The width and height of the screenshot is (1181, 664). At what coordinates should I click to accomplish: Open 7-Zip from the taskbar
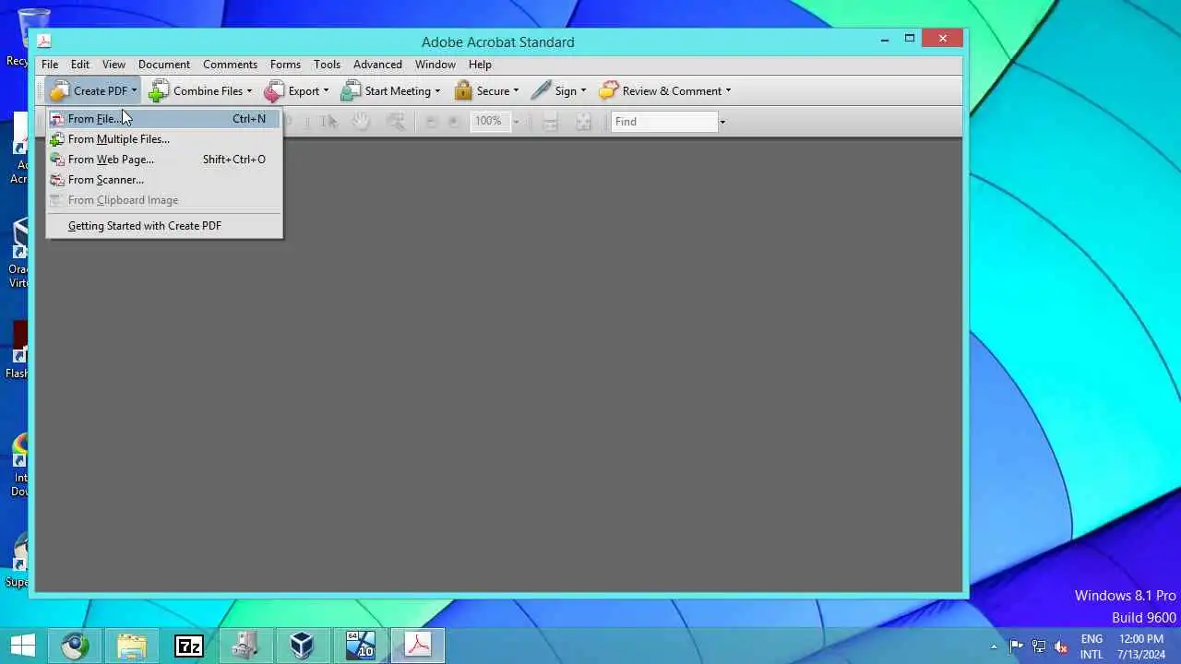(188, 646)
